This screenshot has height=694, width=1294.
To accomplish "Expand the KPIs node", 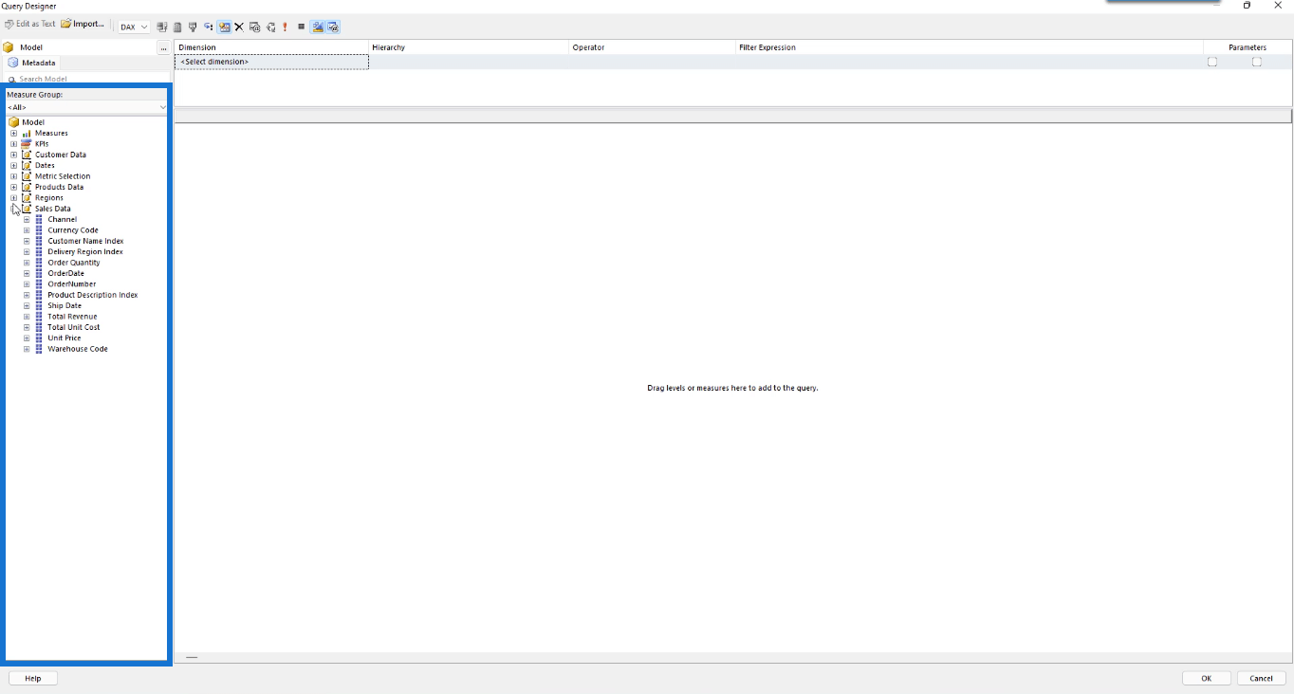I will (x=13, y=144).
